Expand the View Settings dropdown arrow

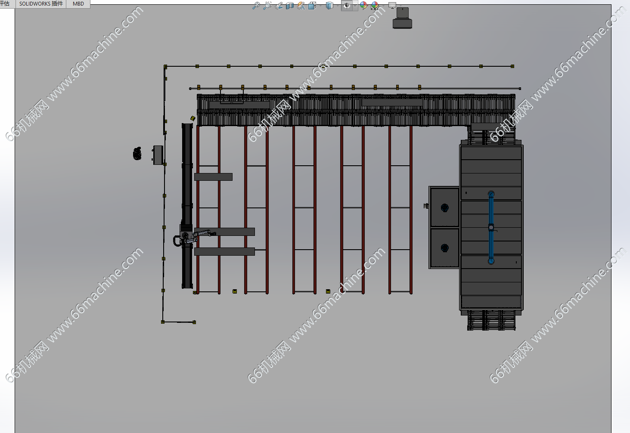click(x=400, y=6)
